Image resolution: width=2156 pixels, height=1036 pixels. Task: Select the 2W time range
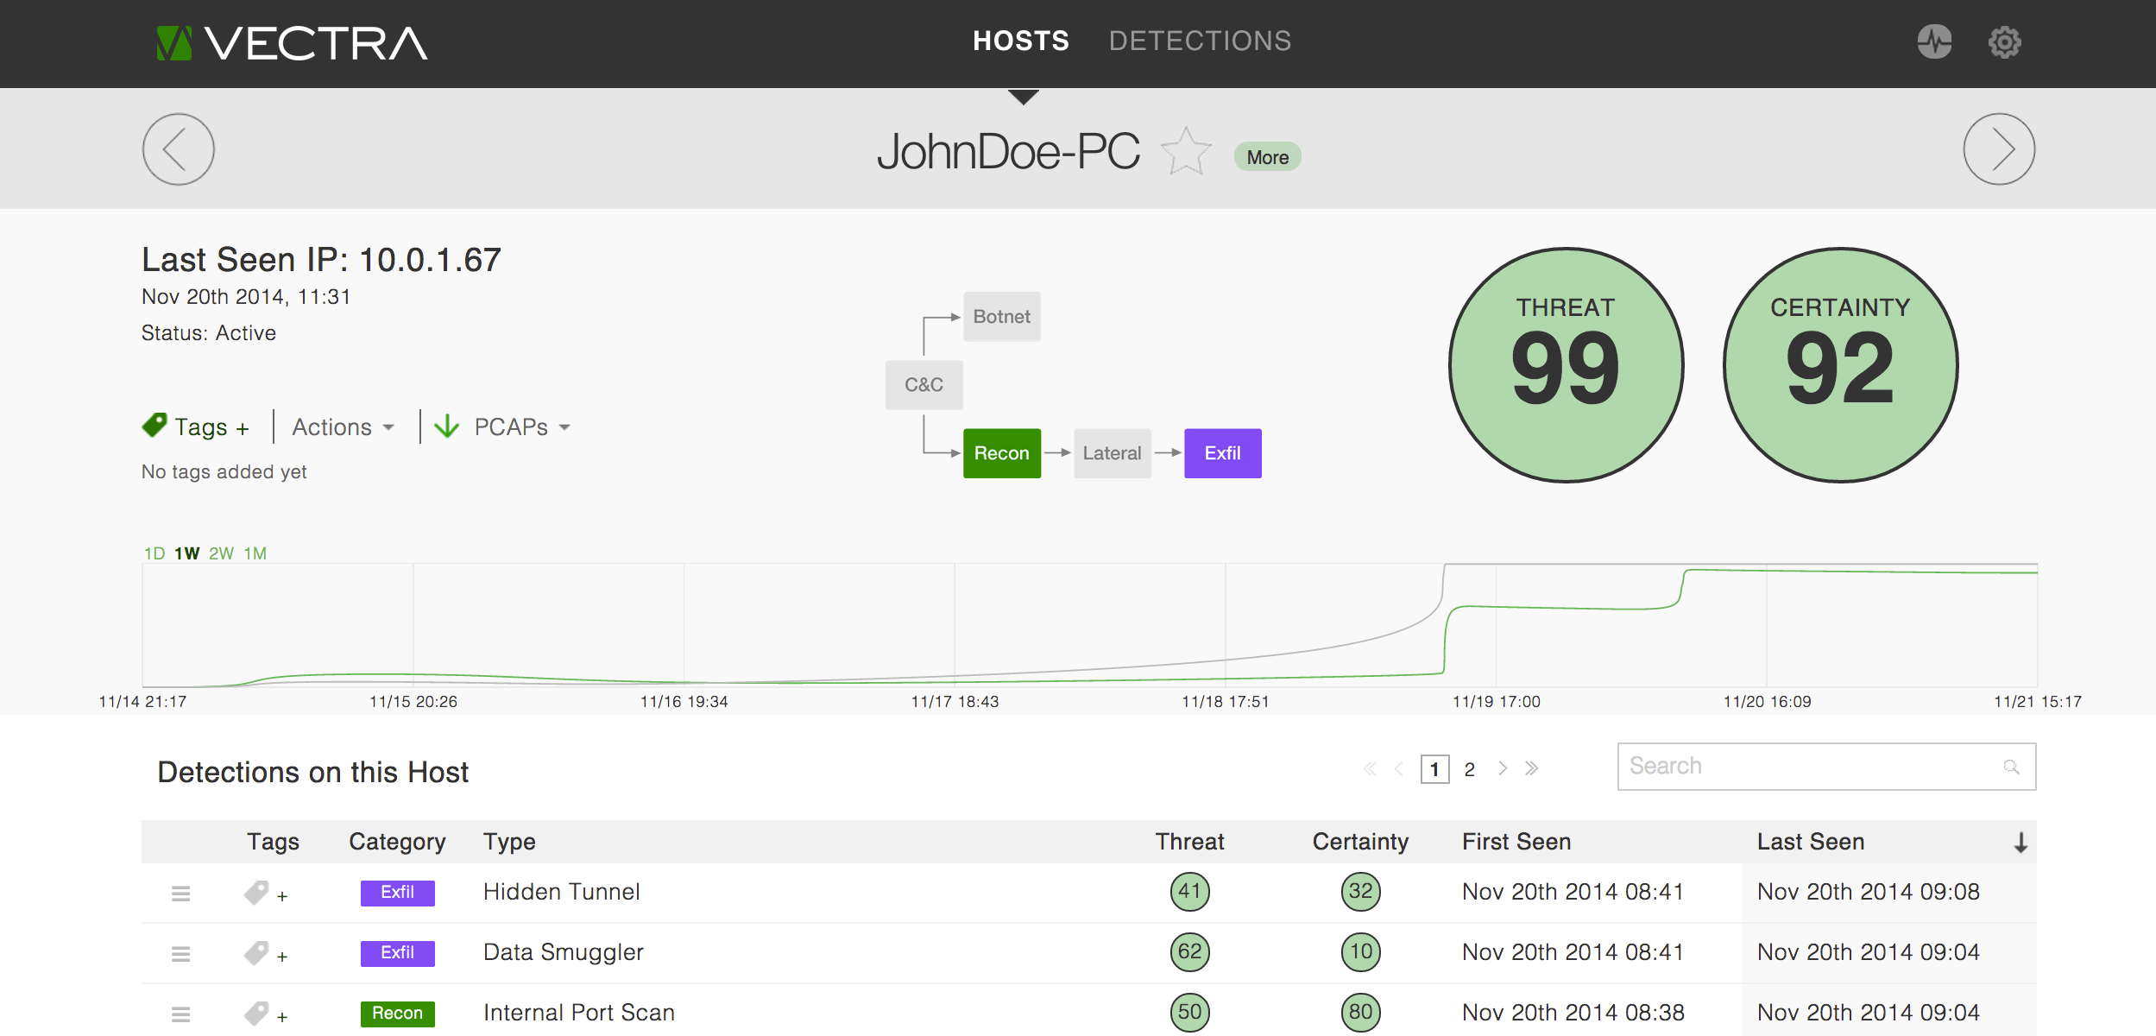(x=221, y=553)
